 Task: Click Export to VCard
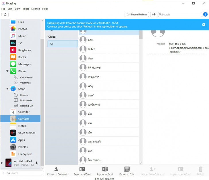coord(82,171)
